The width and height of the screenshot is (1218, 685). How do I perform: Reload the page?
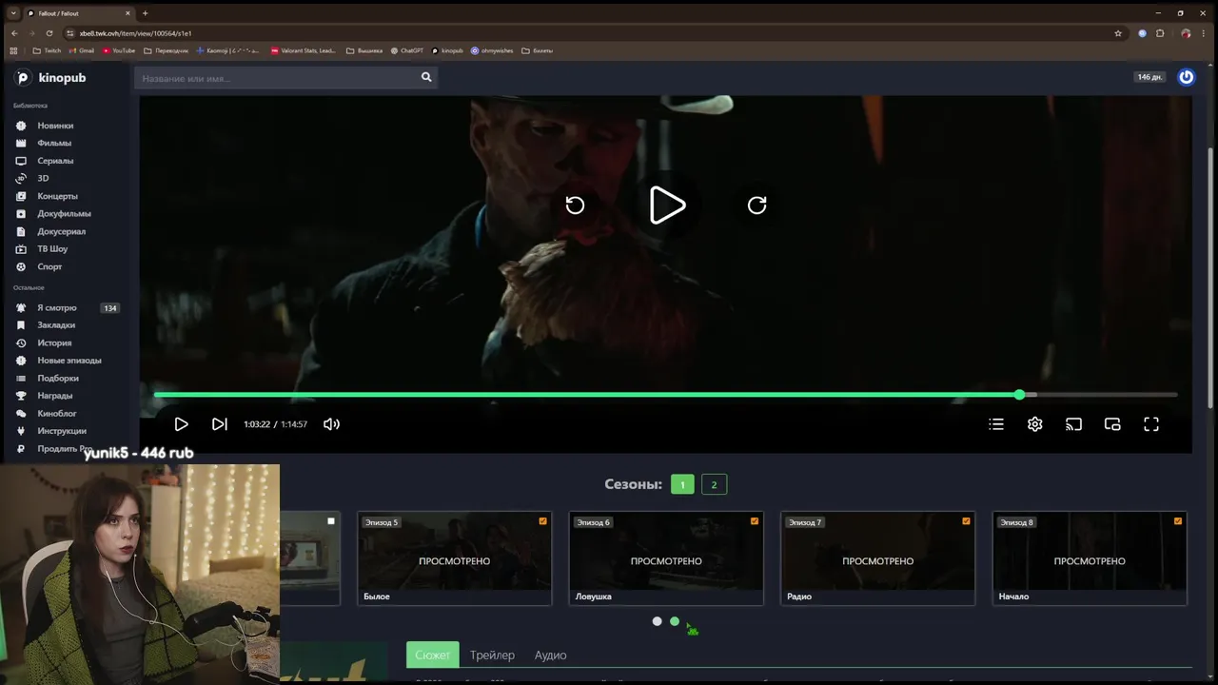pyautogui.click(x=49, y=32)
